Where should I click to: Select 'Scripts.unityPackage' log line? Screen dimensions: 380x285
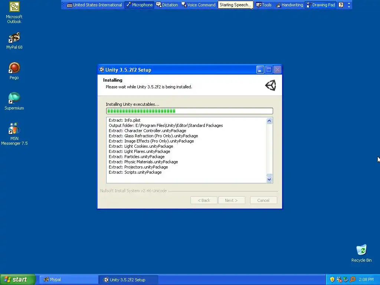tap(135, 172)
